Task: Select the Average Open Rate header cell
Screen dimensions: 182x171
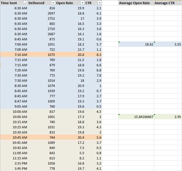Action: [136, 3]
